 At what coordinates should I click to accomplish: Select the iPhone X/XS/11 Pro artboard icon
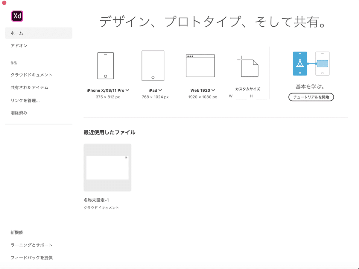(105, 66)
